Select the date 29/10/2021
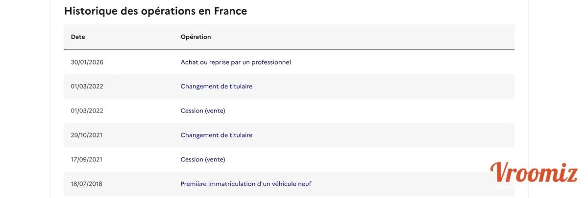This screenshot has height=198, width=588. 87,135
